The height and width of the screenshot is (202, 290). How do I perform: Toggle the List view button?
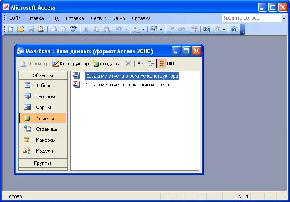161,64
